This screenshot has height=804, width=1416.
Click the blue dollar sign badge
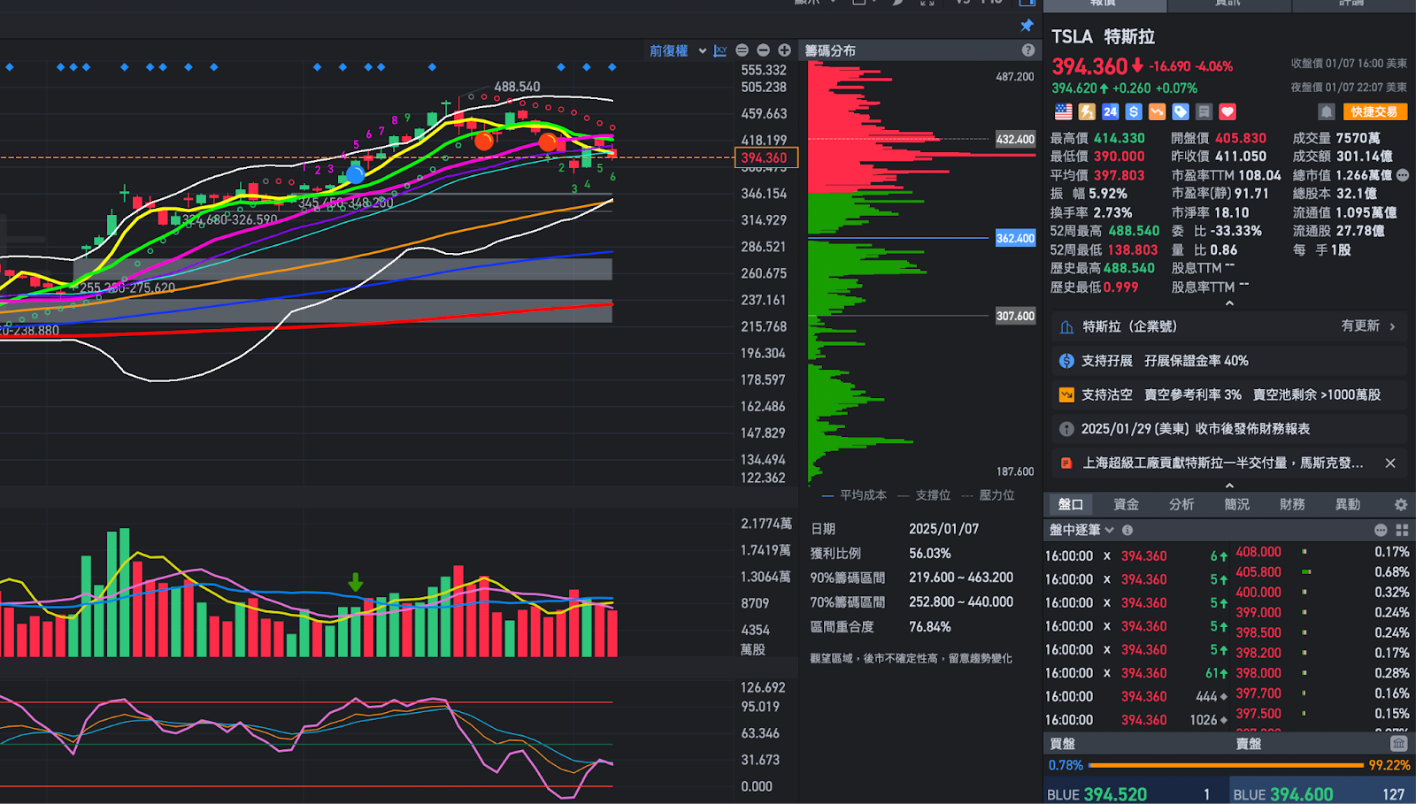pyautogui.click(x=1134, y=111)
